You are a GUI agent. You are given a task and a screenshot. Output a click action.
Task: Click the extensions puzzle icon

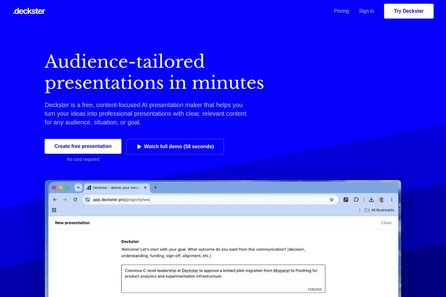coord(356,200)
